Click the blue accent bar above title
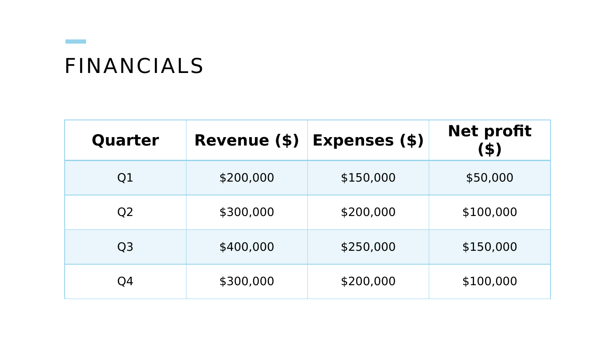Viewport: 616px width, 346px height. (76, 42)
